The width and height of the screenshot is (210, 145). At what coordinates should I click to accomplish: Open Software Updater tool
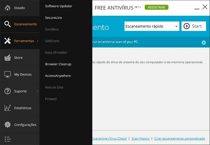pos(58,6)
